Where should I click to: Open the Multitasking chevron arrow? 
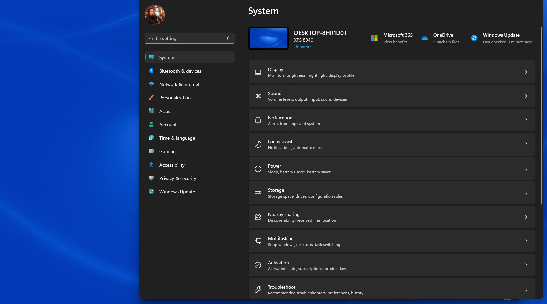point(526,241)
